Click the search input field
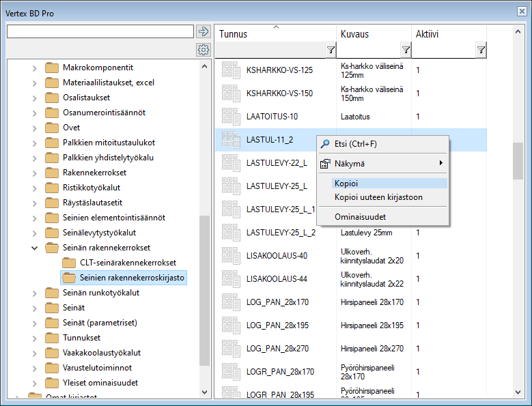The width and height of the screenshot is (532, 406). pyautogui.click(x=100, y=31)
